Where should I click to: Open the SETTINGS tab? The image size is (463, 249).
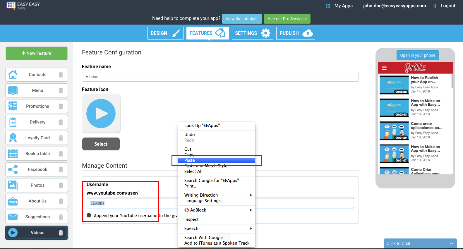[x=253, y=33]
